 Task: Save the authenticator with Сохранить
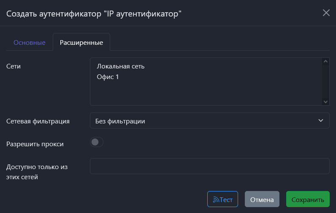coord(308,199)
